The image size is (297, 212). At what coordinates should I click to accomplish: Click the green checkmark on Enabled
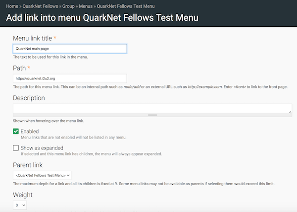[16, 131]
